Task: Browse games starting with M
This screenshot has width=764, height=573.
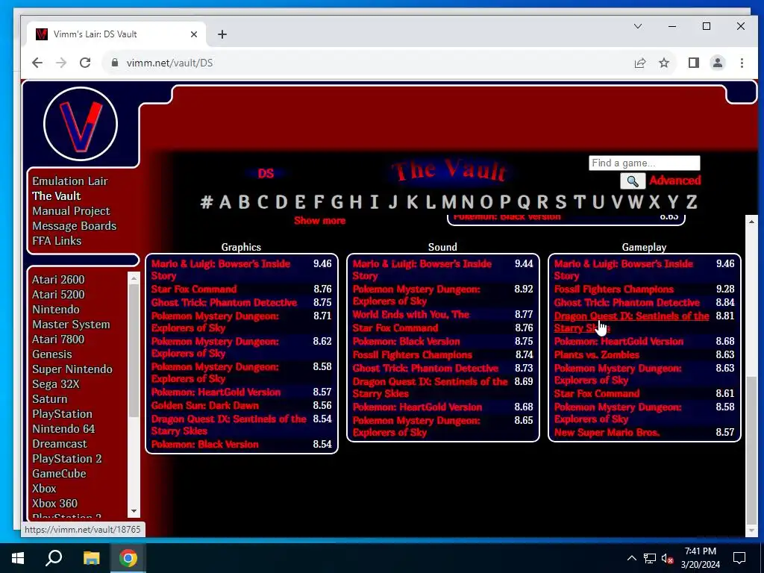Action: 448,201
